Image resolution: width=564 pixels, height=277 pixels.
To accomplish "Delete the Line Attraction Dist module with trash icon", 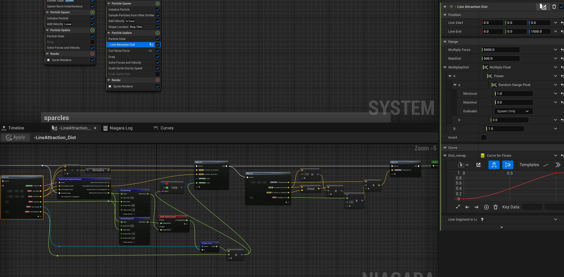I will coord(554,7).
